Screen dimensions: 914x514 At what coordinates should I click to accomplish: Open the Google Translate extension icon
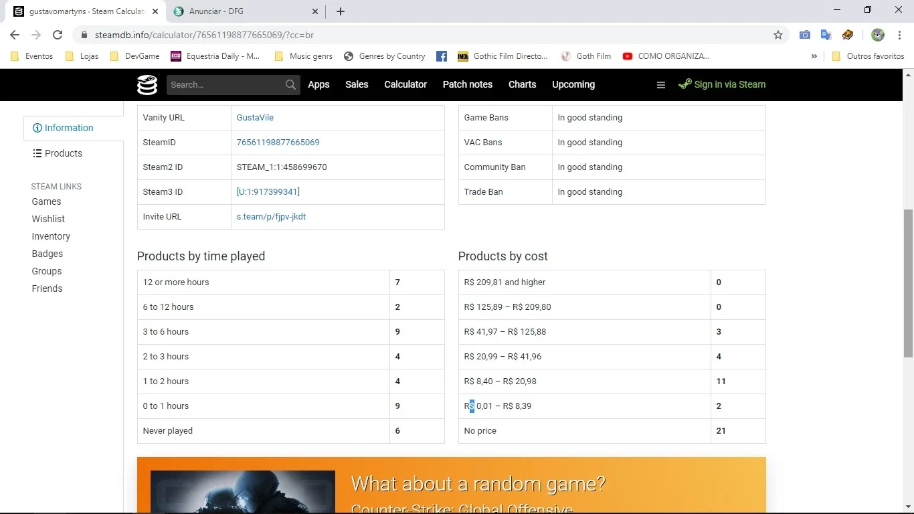point(826,35)
